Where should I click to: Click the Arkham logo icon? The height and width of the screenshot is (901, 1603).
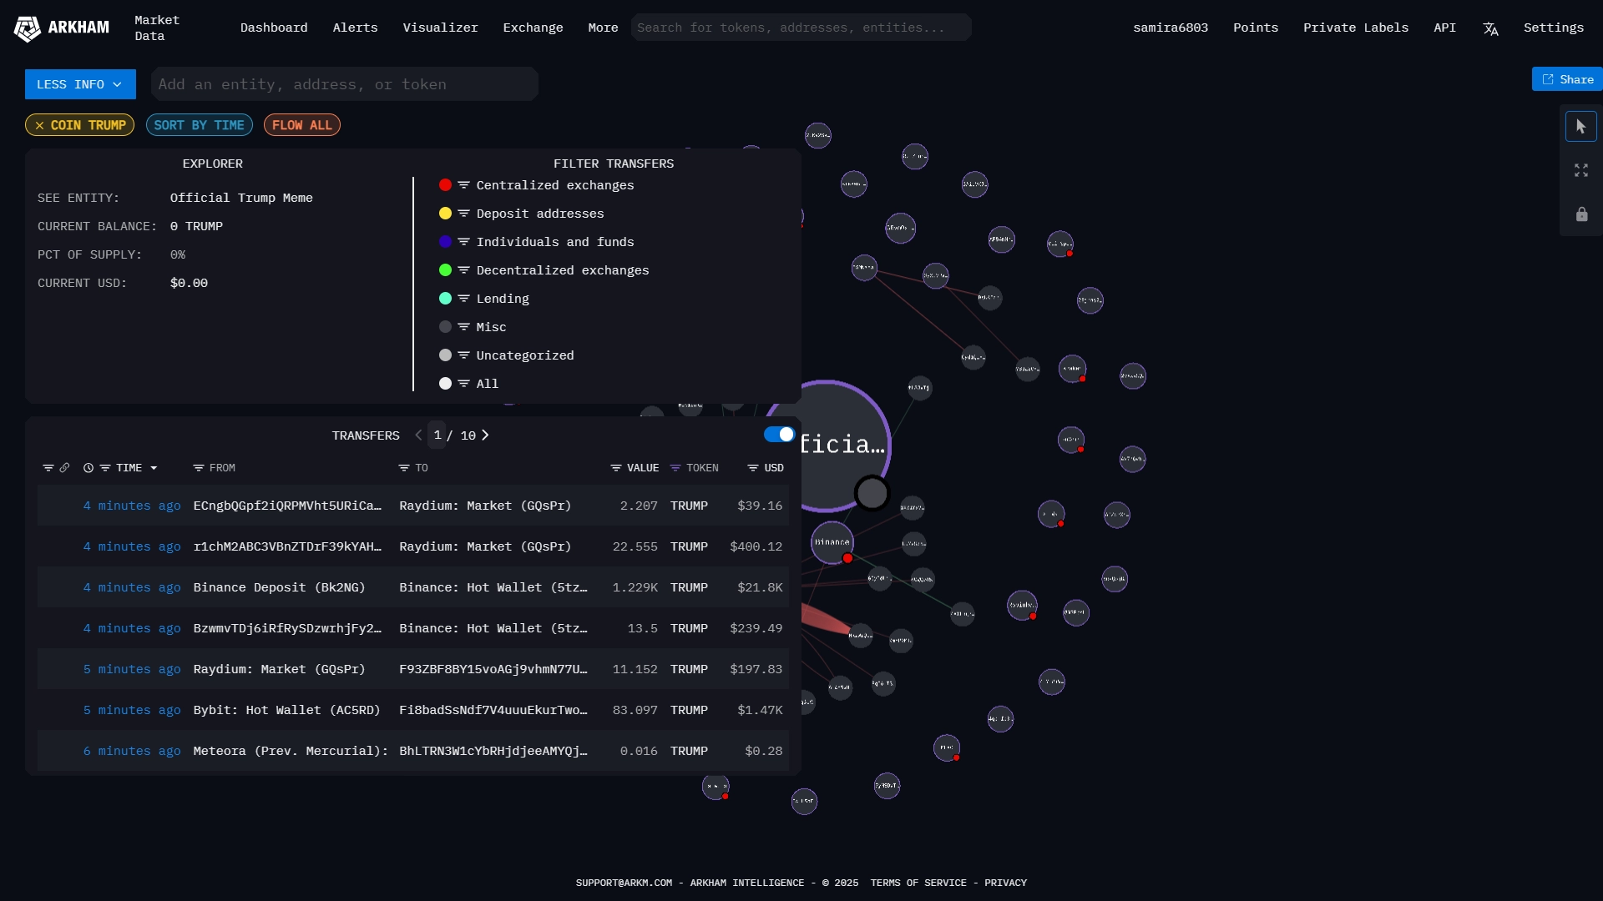tap(28, 28)
